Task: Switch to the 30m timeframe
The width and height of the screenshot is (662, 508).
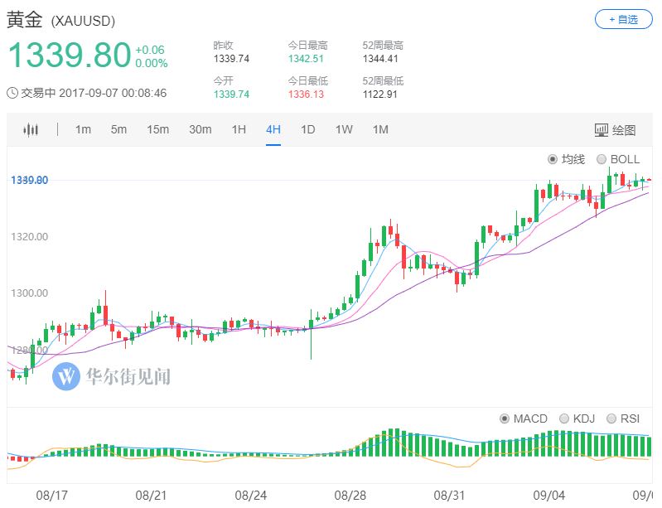Action: 201,129
